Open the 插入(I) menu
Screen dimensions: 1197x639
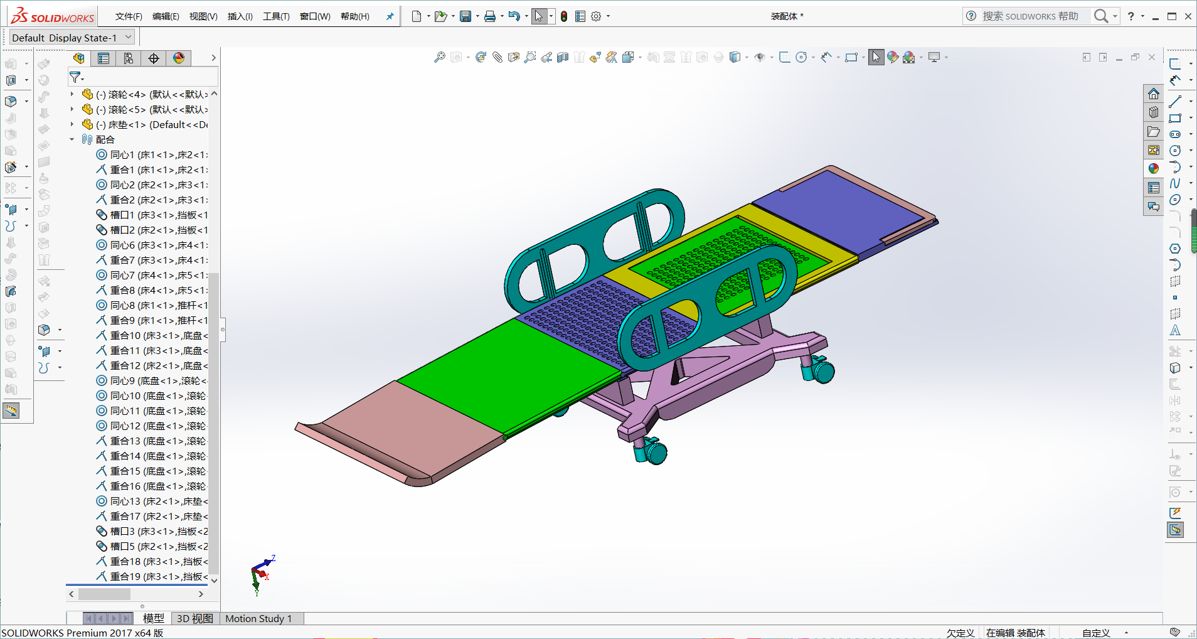(x=240, y=16)
